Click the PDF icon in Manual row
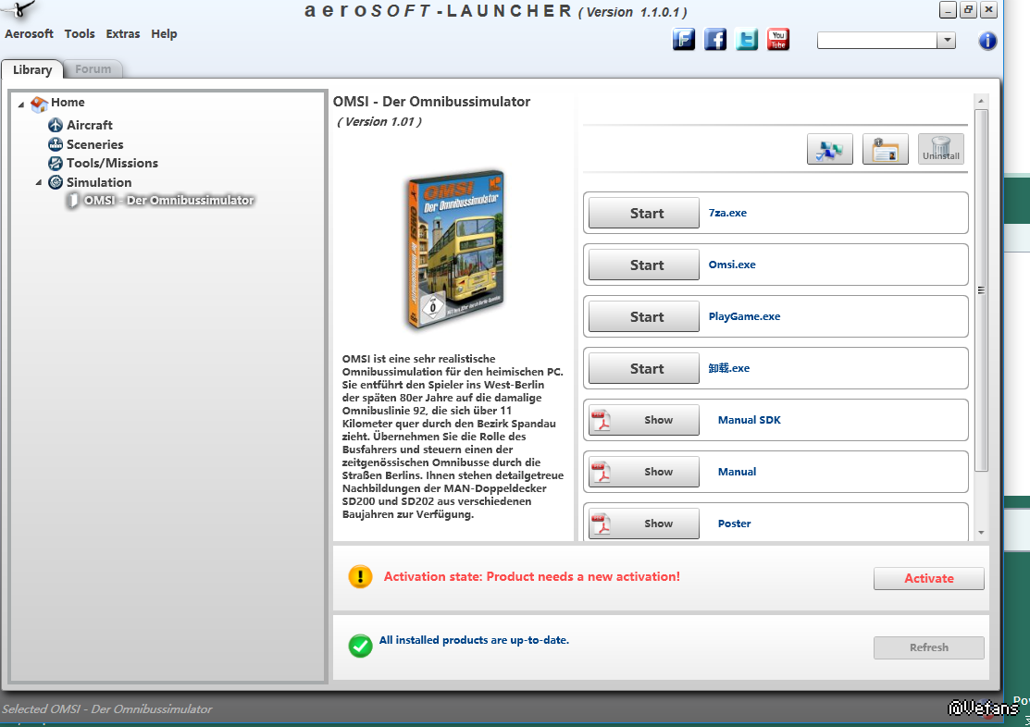Image resolution: width=1030 pixels, height=727 pixels. (x=601, y=473)
